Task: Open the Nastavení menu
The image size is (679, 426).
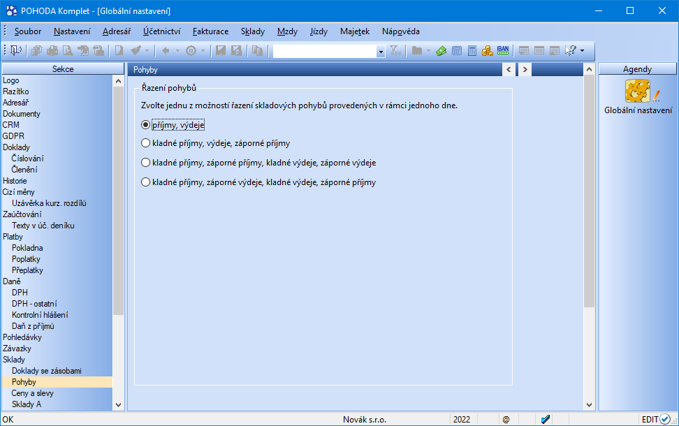Action: pos(72,31)
